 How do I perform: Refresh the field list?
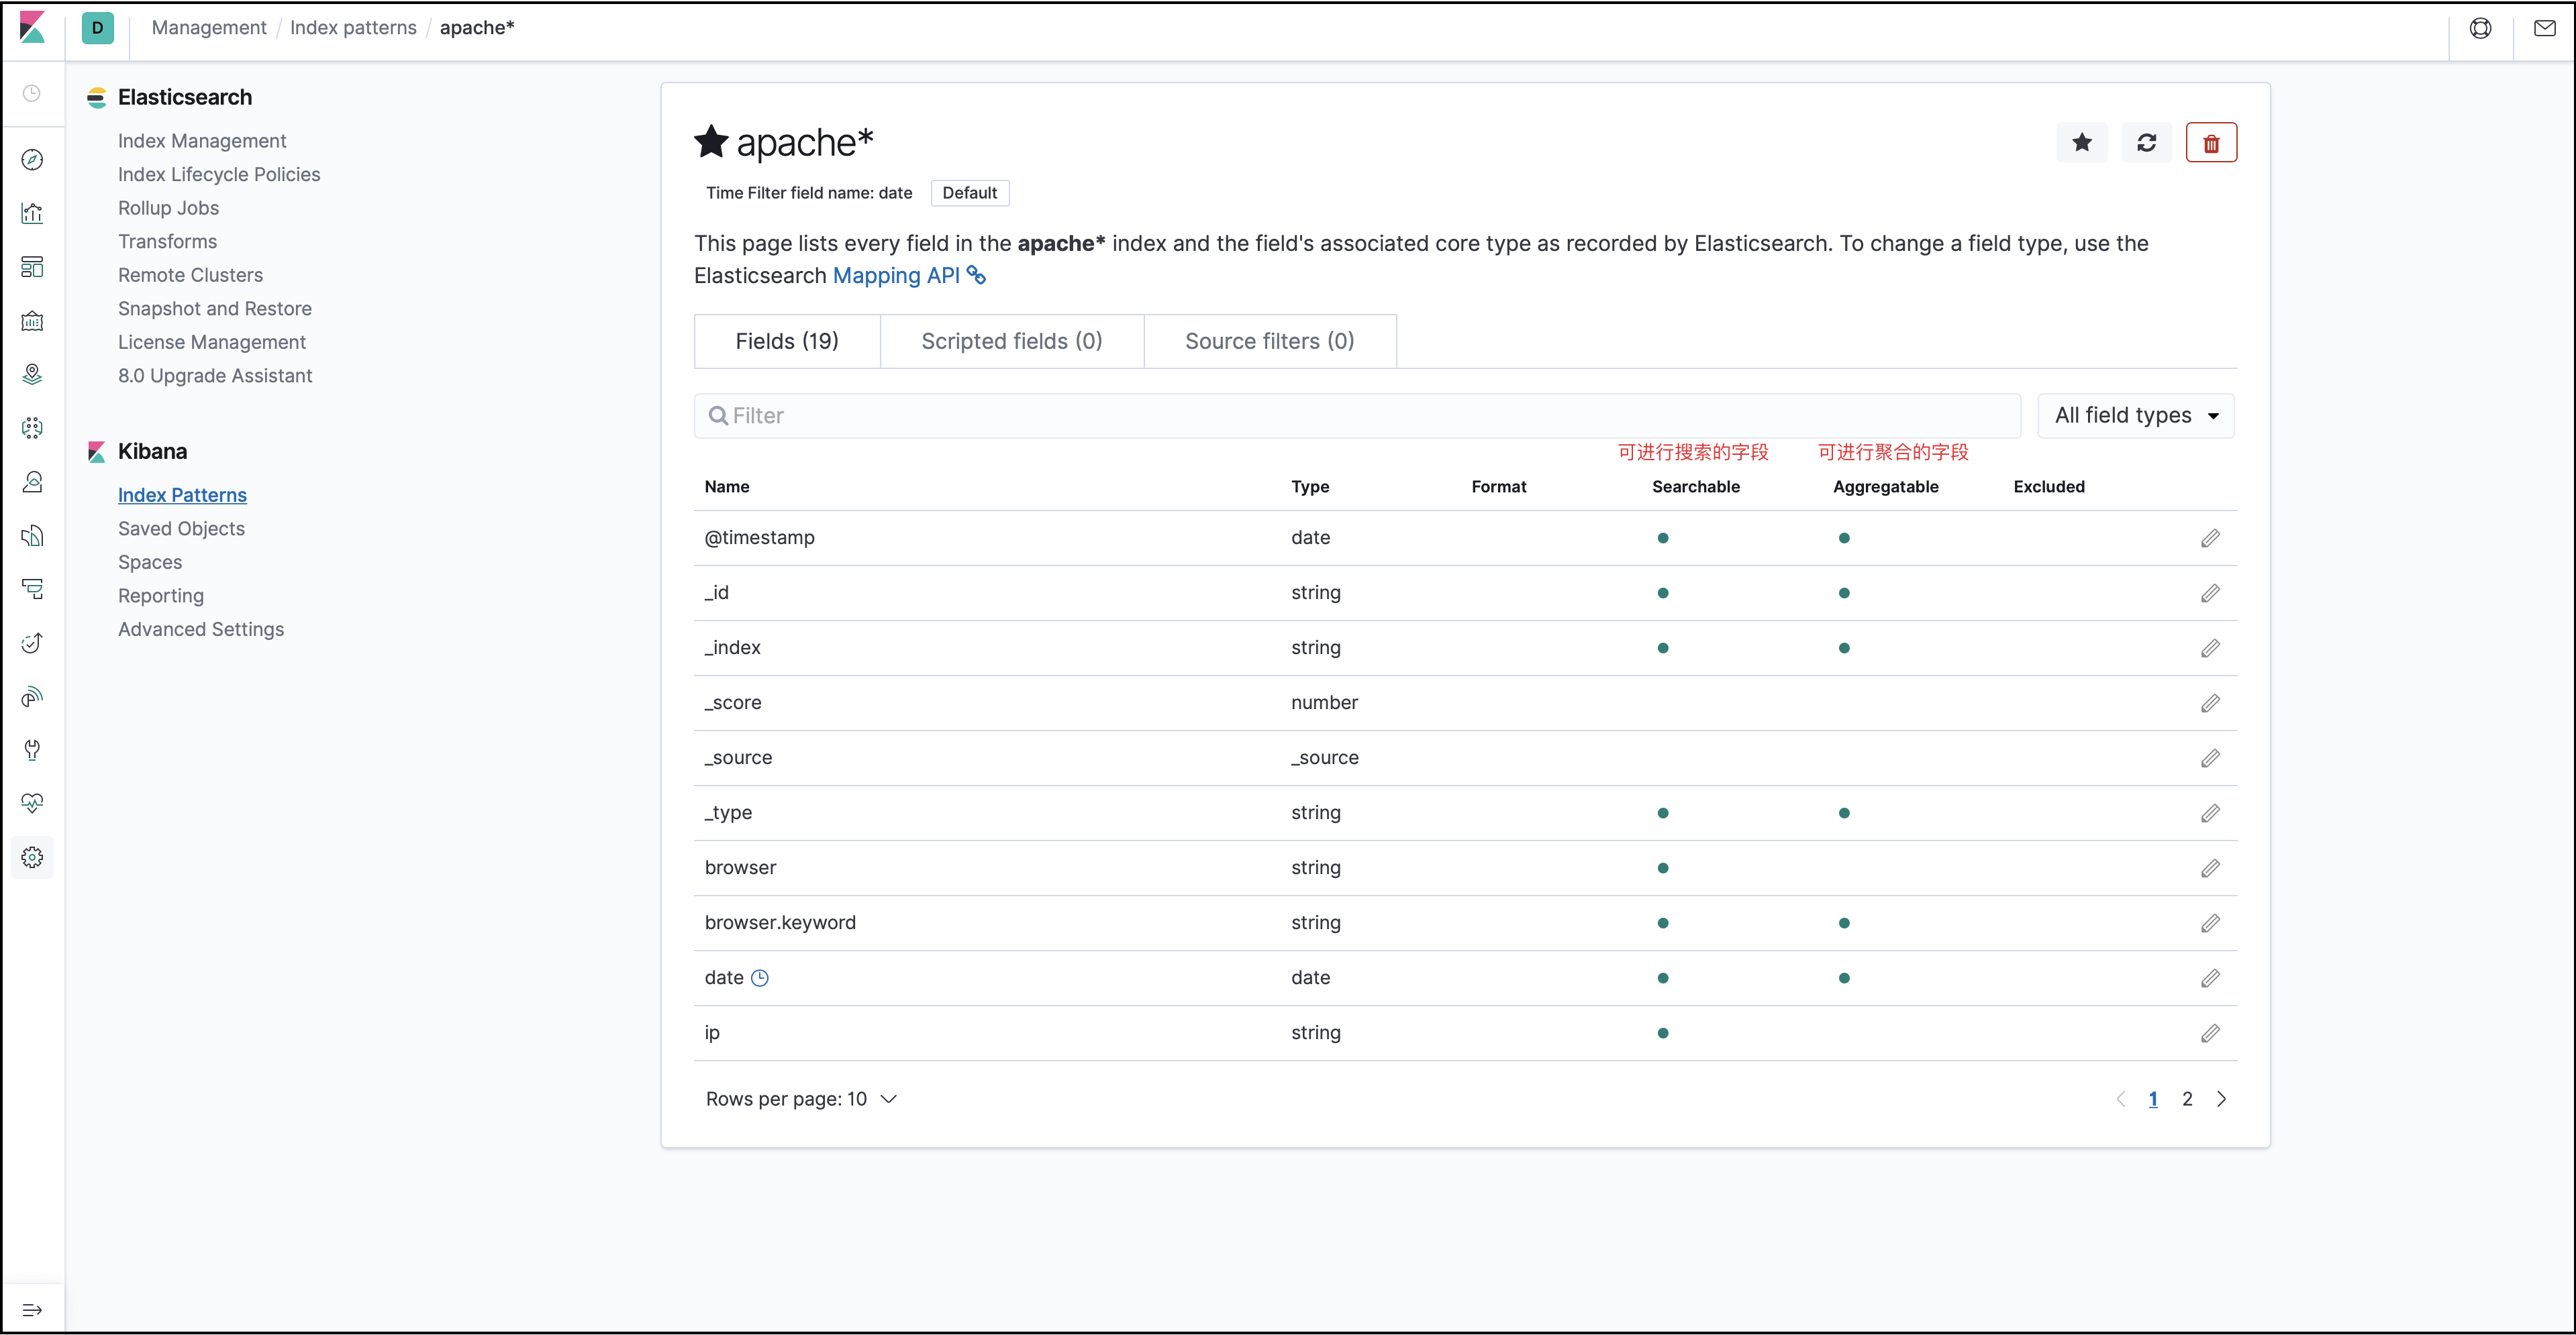pyautogui.click(x=2146, y=143)
